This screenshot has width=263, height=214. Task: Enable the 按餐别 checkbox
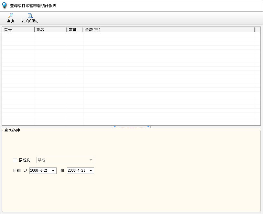[15, 160]
